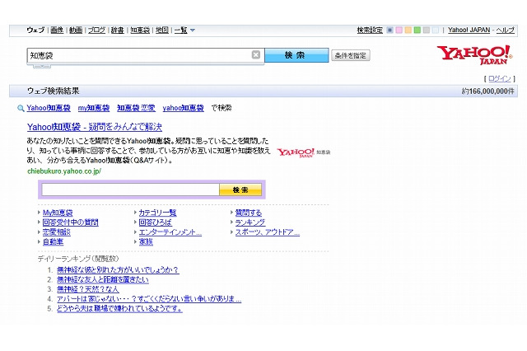Click the chiebukuro.yahoo.co.jp URL text
Viewport: 527px width, 351px height.
pos(64,171)
